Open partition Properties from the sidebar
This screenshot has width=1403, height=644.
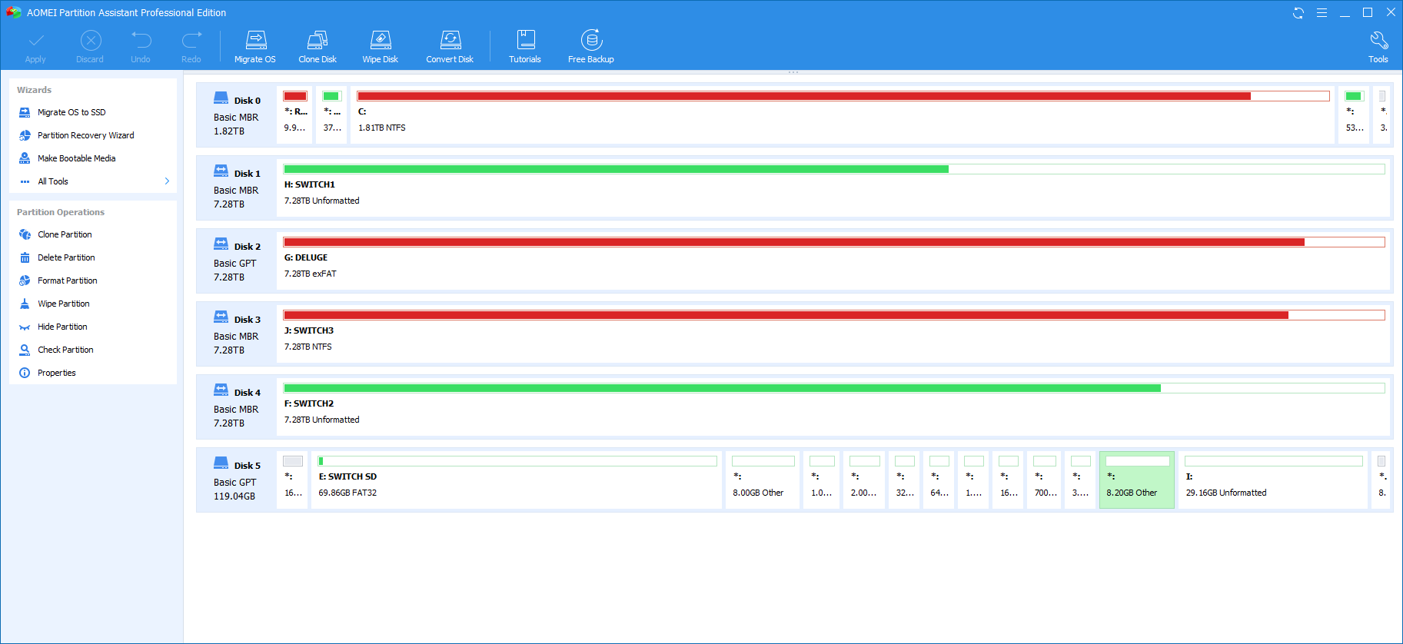point(56,373)
